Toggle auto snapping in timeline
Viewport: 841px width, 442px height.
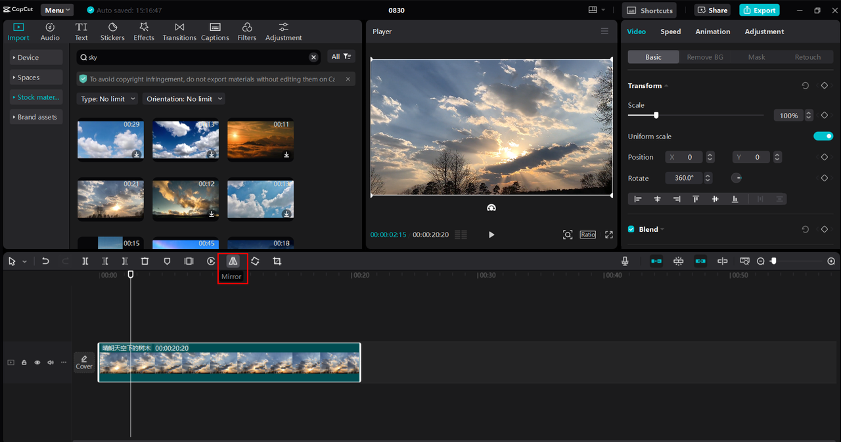click(679, 261)
